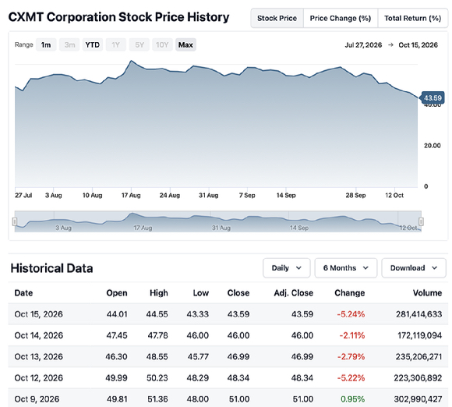Switch to the Stock Price tab
The image size is (452, 407).
pos(277,18)
